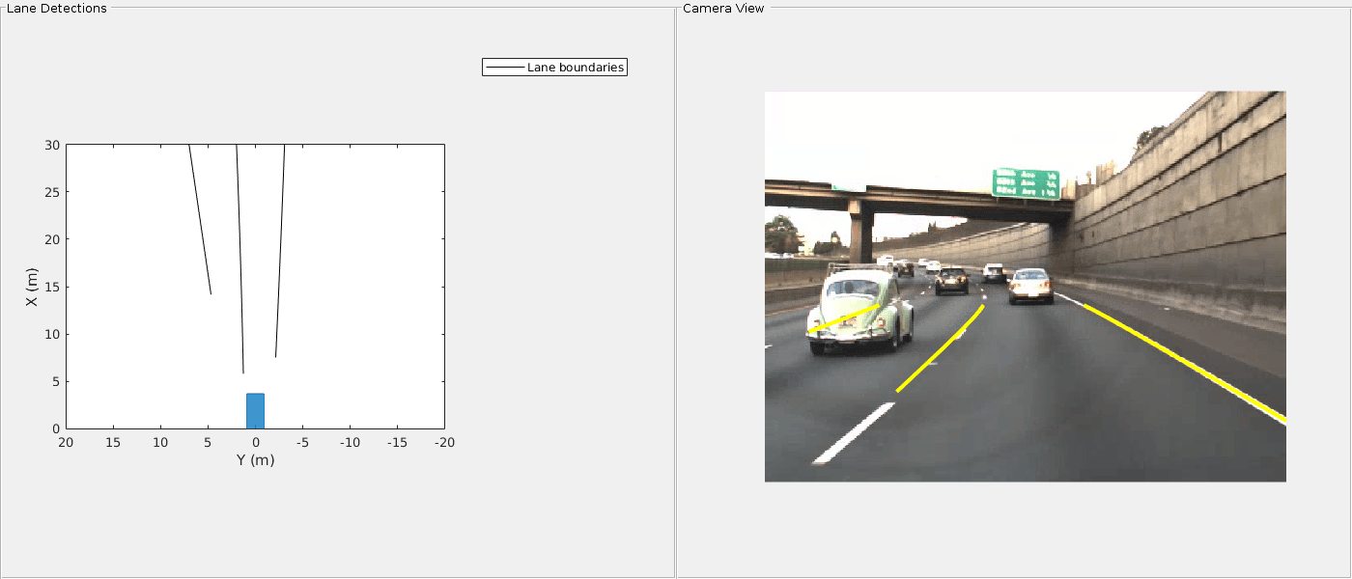Click the legend line sample icon

click(x=504, y=68)
